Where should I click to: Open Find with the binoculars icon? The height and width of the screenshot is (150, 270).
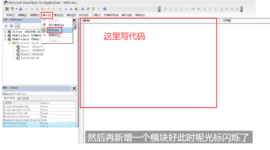click(x=42, y=9)
